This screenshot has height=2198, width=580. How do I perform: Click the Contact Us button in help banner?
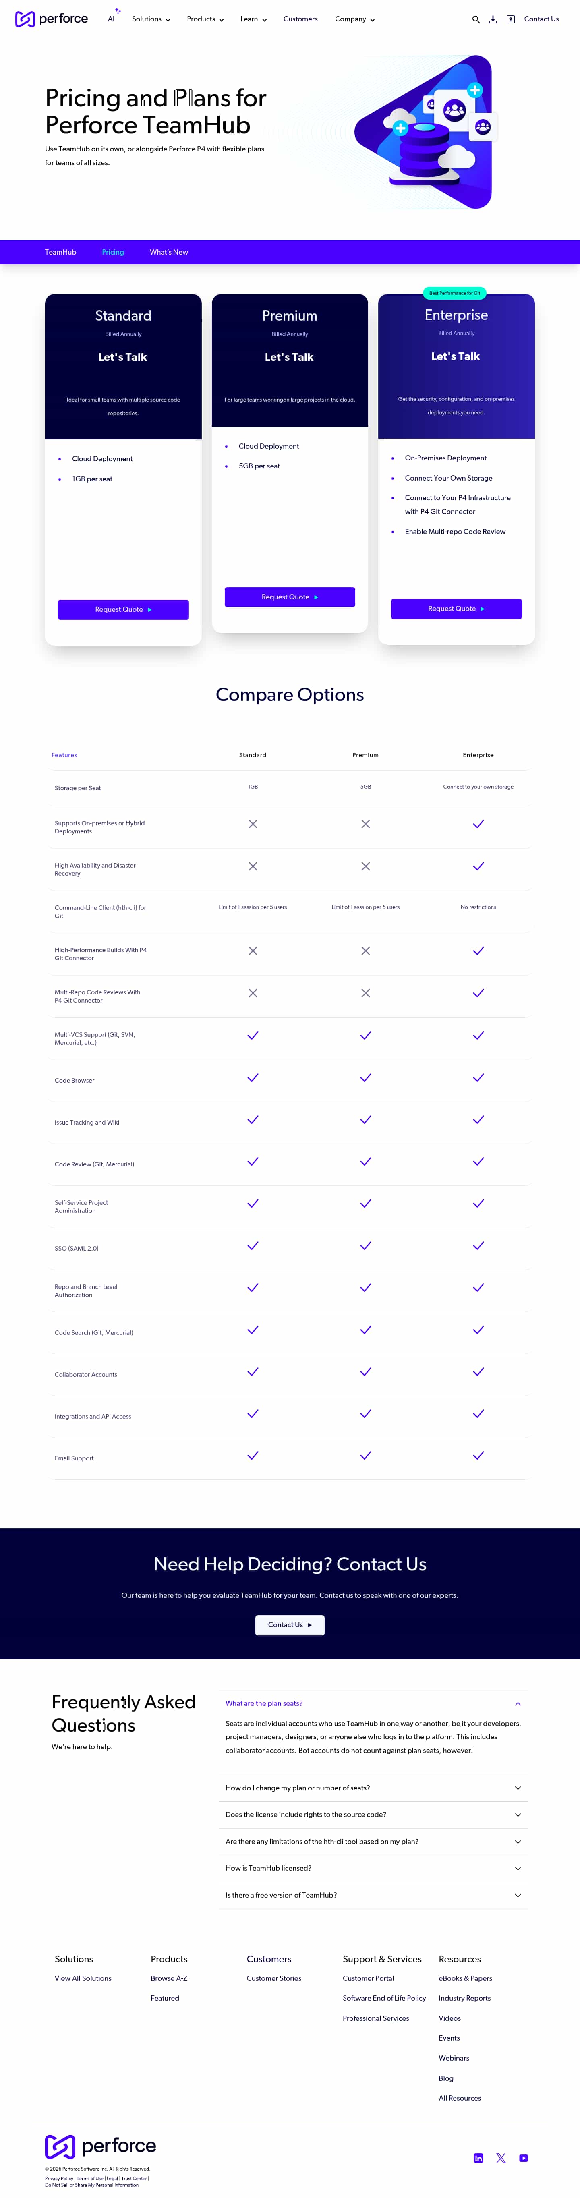click(289, 1624)
